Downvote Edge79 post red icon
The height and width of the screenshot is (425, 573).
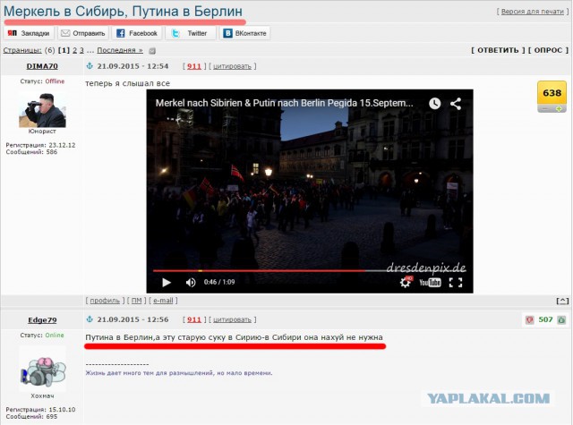pos(529,319)
